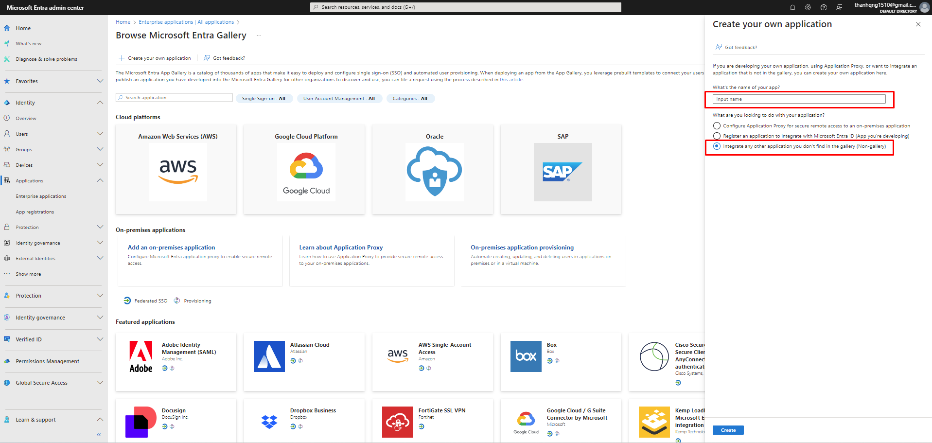Open Add an on-premises application link
932x443 pixels.
171,248
